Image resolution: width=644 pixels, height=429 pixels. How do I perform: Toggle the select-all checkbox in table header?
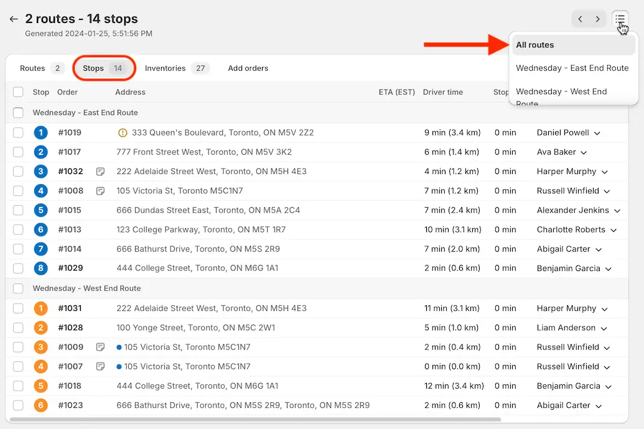tap(18, 92)
